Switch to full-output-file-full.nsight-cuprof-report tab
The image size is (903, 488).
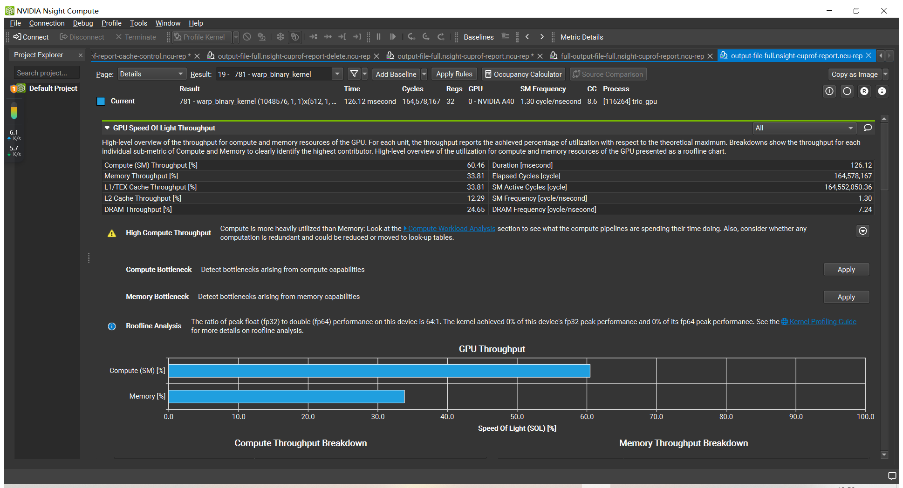(x=632, y=56)
